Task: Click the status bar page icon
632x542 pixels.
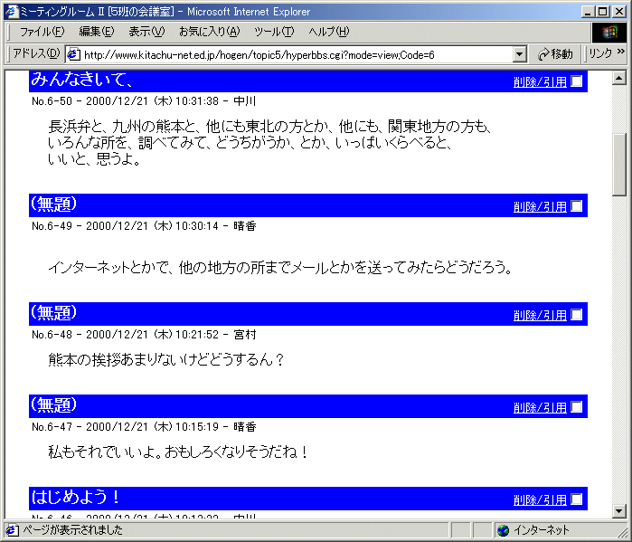Action: click(x=12, y=530)
